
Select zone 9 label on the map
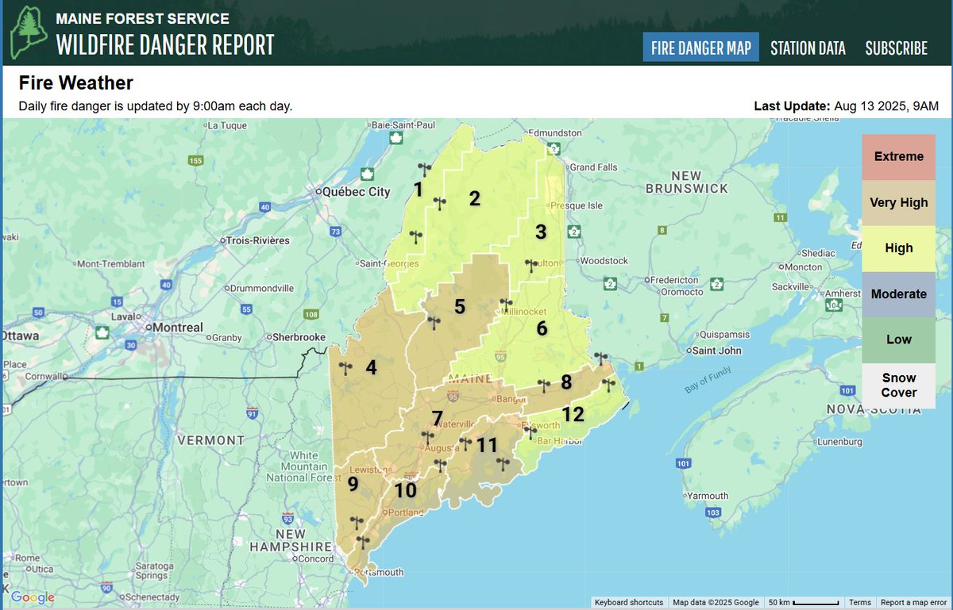point(353,482)
